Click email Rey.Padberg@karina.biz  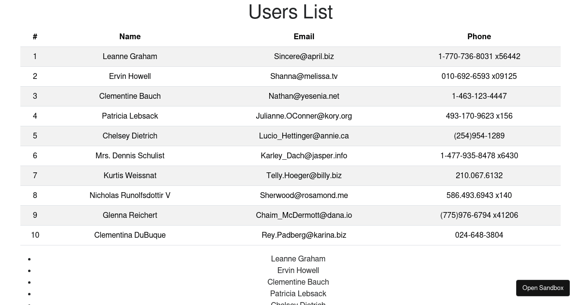(304, 235)
